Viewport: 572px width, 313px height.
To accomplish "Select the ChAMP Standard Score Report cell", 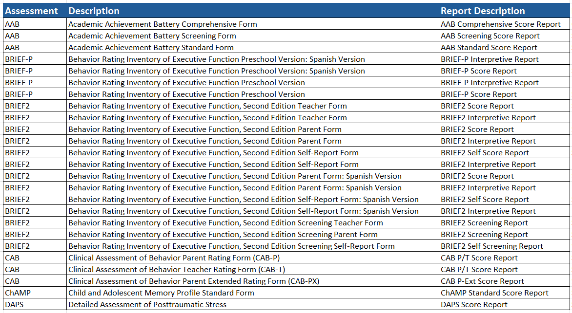I will (504, 293).
